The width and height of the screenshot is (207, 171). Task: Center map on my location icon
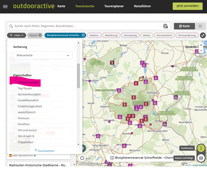82,158
